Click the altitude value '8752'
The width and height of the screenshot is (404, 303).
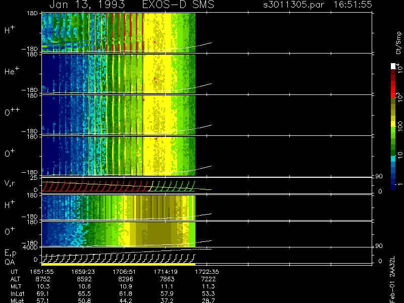point(43,279)
